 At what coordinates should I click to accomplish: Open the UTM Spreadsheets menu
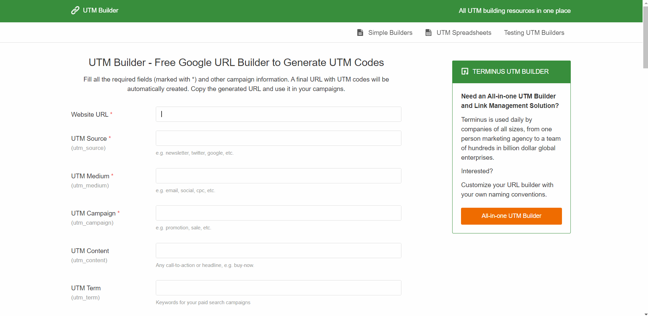[x=463, y=32]
